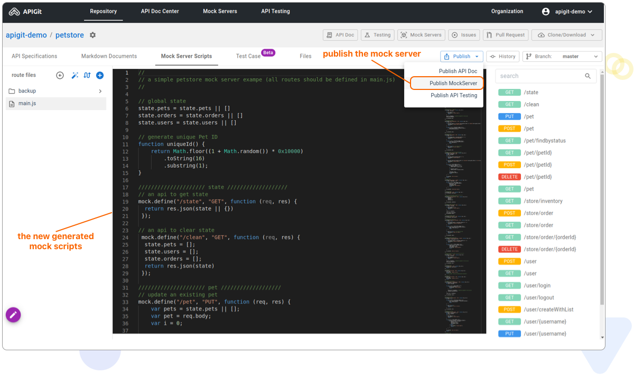
Task: Open the API Doc toolbar button
Action: point(340,35)
